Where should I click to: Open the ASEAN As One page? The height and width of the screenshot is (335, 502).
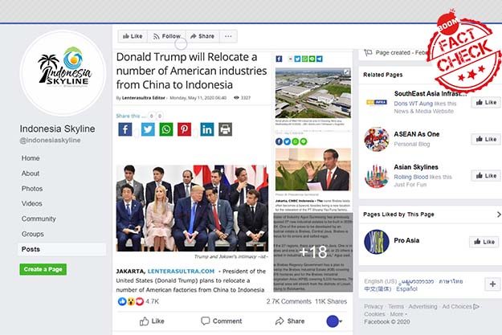pos(417,134)
